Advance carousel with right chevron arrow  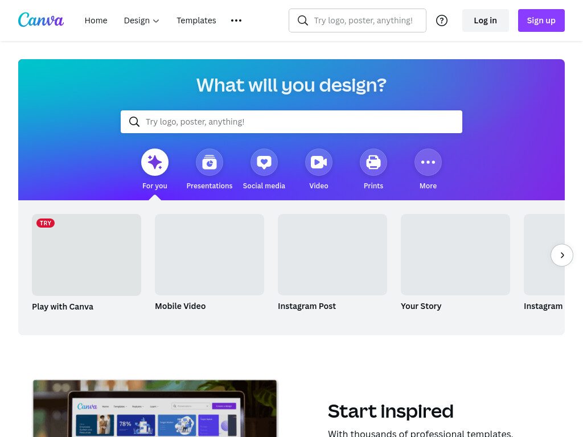[x=562, y=255]
